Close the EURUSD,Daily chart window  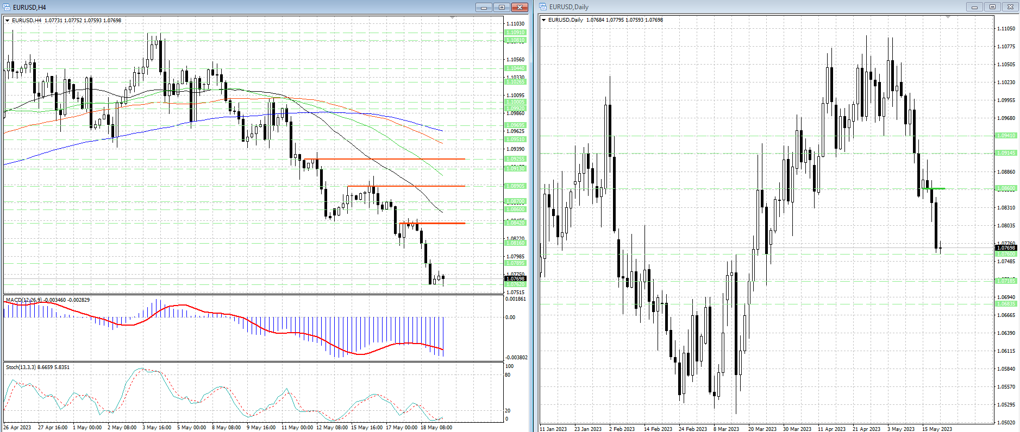click(1010, 7)
